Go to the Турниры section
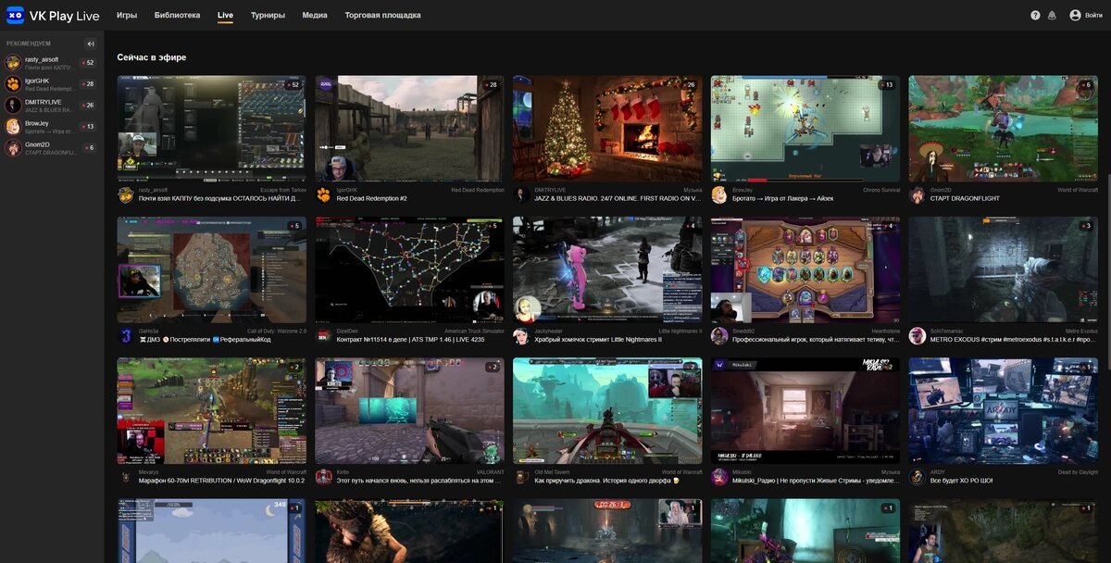 coord(268,16)
